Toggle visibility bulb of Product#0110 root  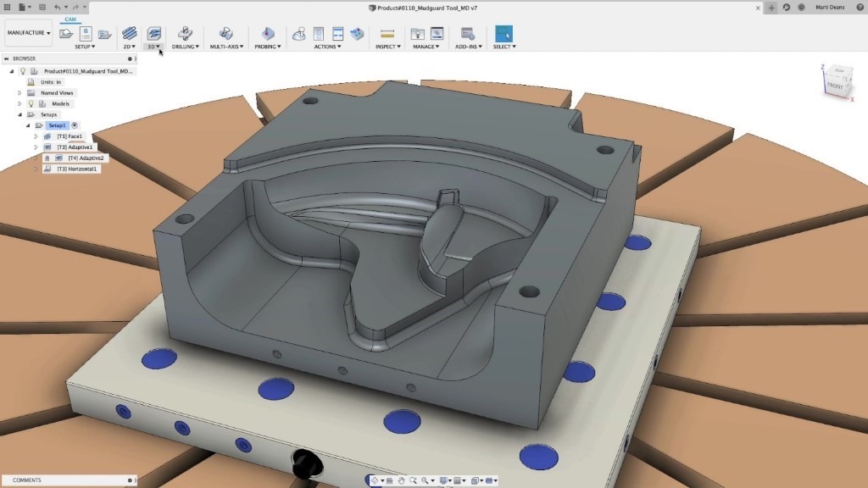pos(23,71)
